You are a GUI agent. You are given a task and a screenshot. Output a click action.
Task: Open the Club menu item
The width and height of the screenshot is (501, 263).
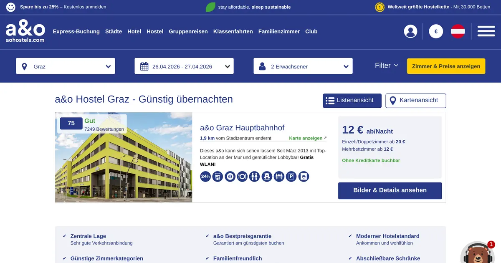pyautogui.click(x=311, y=31)
